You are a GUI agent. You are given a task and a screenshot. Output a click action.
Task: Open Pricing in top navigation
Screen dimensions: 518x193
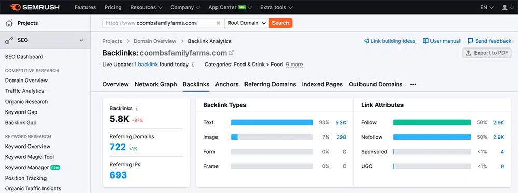point(113,7)
